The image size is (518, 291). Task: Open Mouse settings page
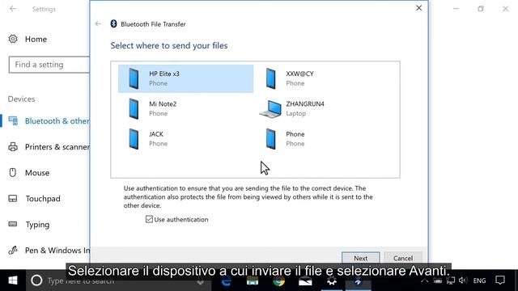[x=37, y=172]
